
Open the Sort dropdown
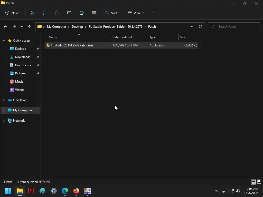click(x=112, y=13)
